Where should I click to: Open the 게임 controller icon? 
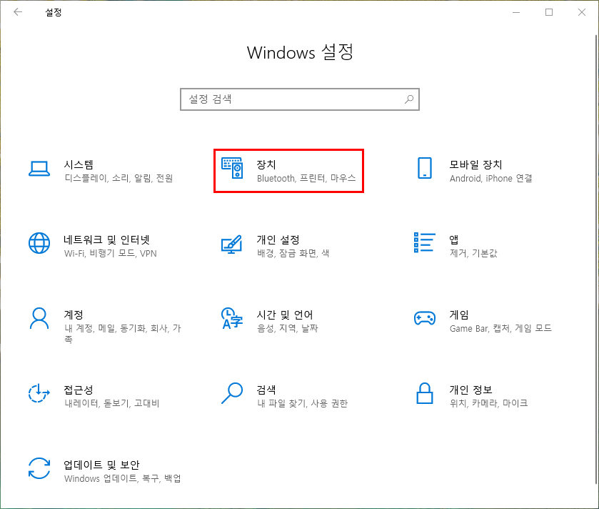point(424,318)
